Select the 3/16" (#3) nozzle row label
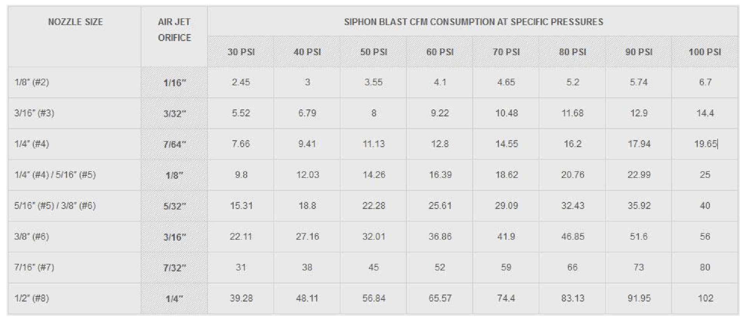 (x=34, y=113)
